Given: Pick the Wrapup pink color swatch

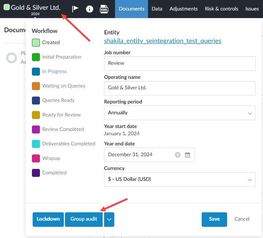Looking at the screenshot, I should (x=36, y=158).
